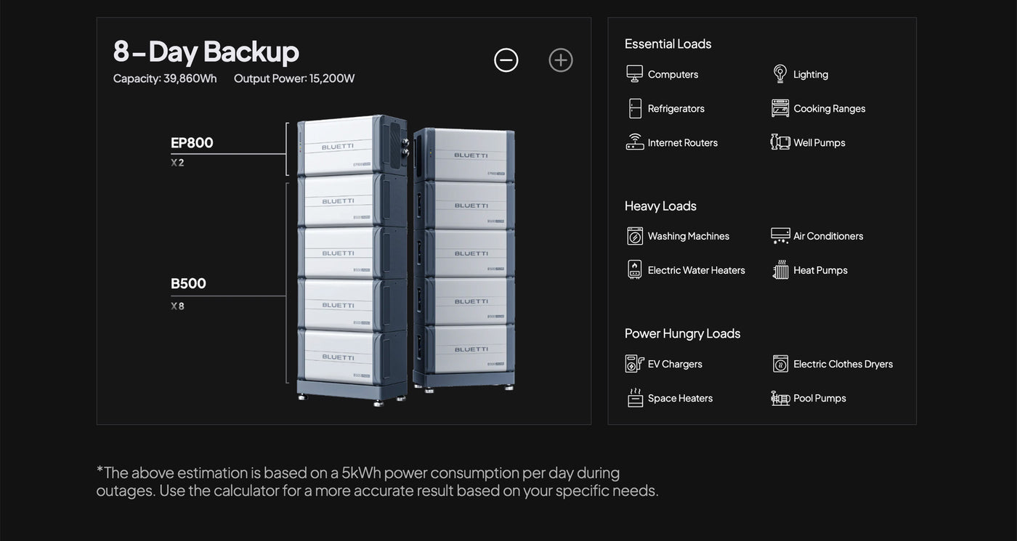The image size is (1017, 541).
Task: Click the Washing Machines icon
Action: (x=635, y=236)
